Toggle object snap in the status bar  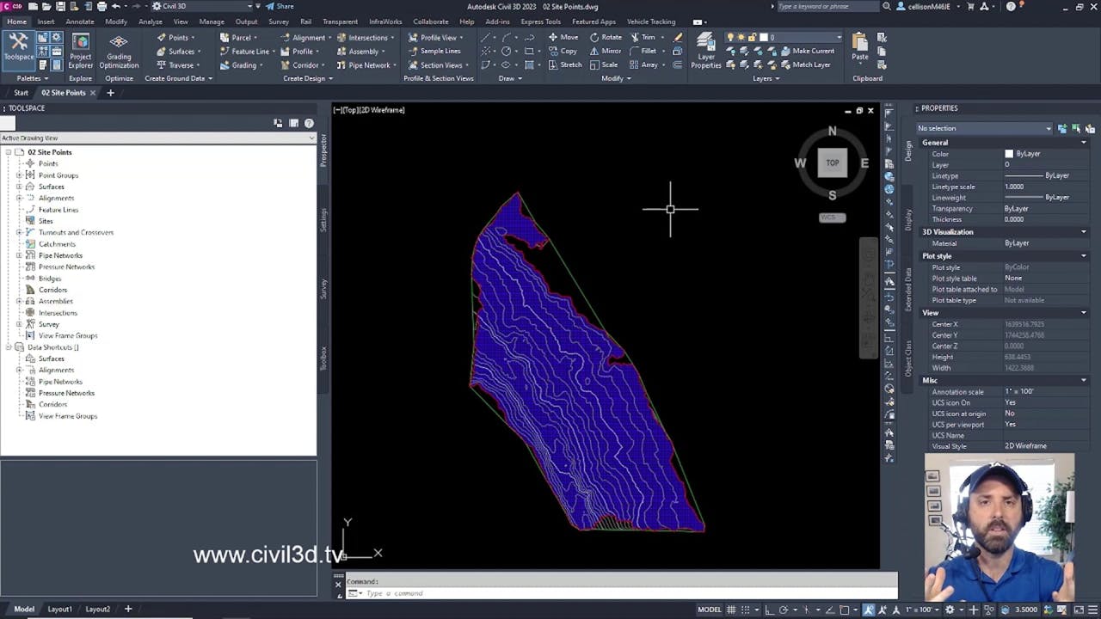click(846, 609)
